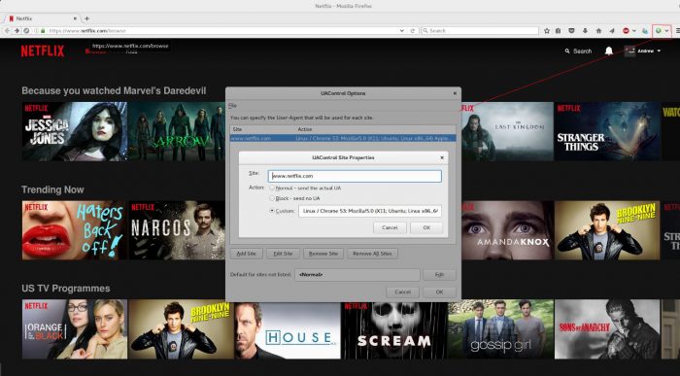
Task: Open the Stranger Things thumbnail
Action: tap(607, 131)
